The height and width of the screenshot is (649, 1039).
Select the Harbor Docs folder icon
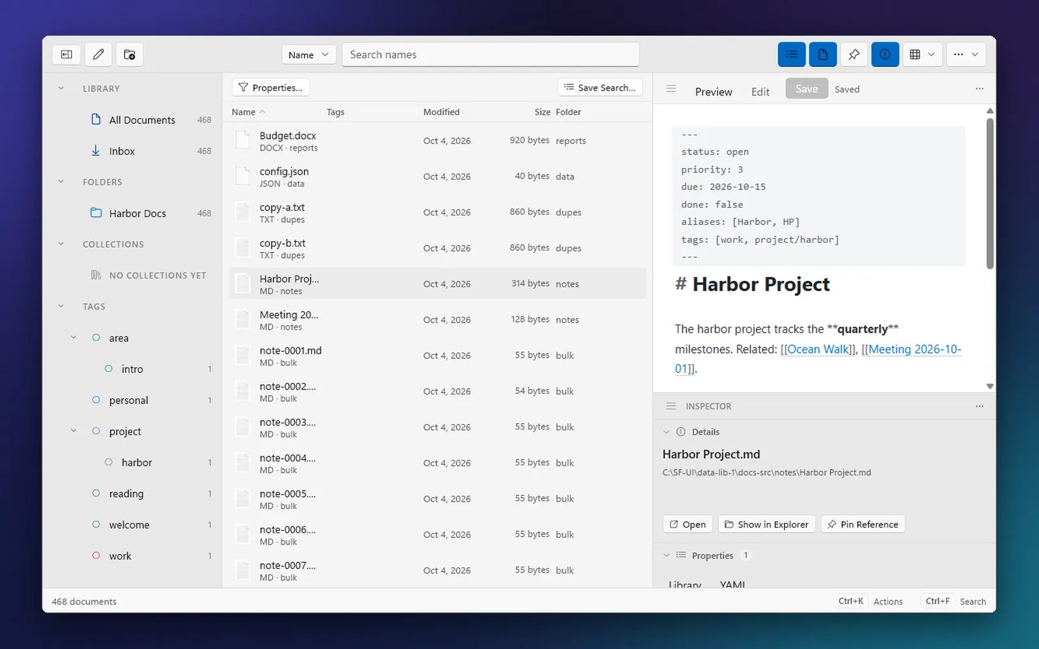tap(96, 213)
